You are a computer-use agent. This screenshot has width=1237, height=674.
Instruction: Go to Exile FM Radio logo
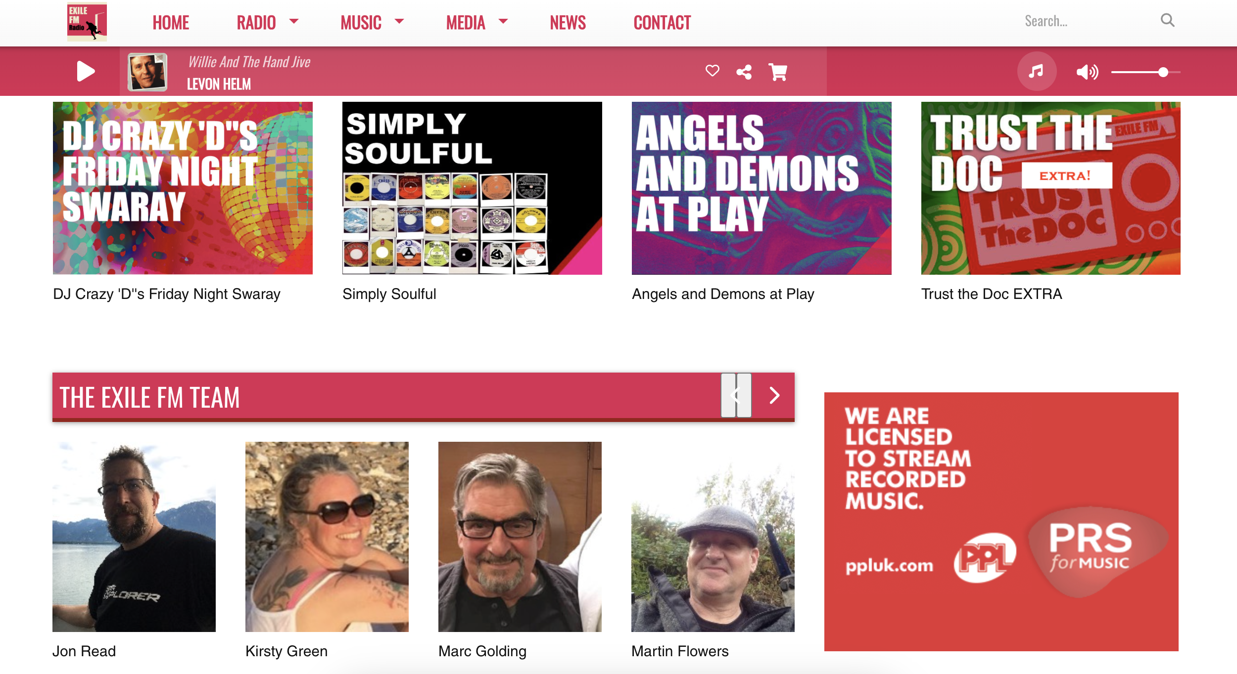(x=87, y=22)
